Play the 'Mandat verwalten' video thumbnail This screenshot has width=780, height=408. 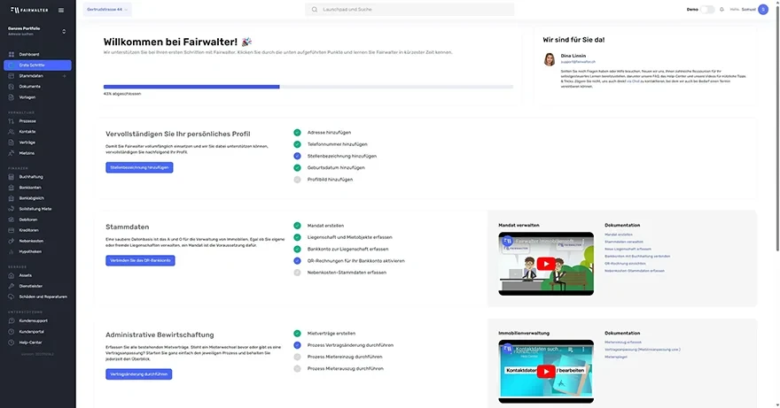(x=546, y=264)
